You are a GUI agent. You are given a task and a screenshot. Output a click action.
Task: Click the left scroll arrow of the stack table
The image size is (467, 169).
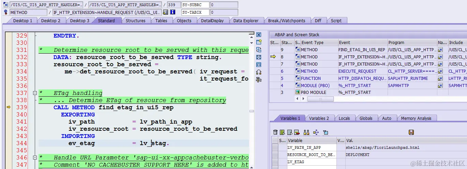(297, 99)
